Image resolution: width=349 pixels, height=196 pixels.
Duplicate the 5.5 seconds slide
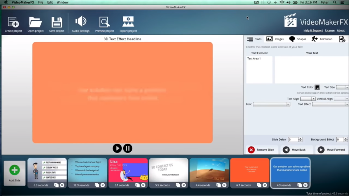(178, 185)
